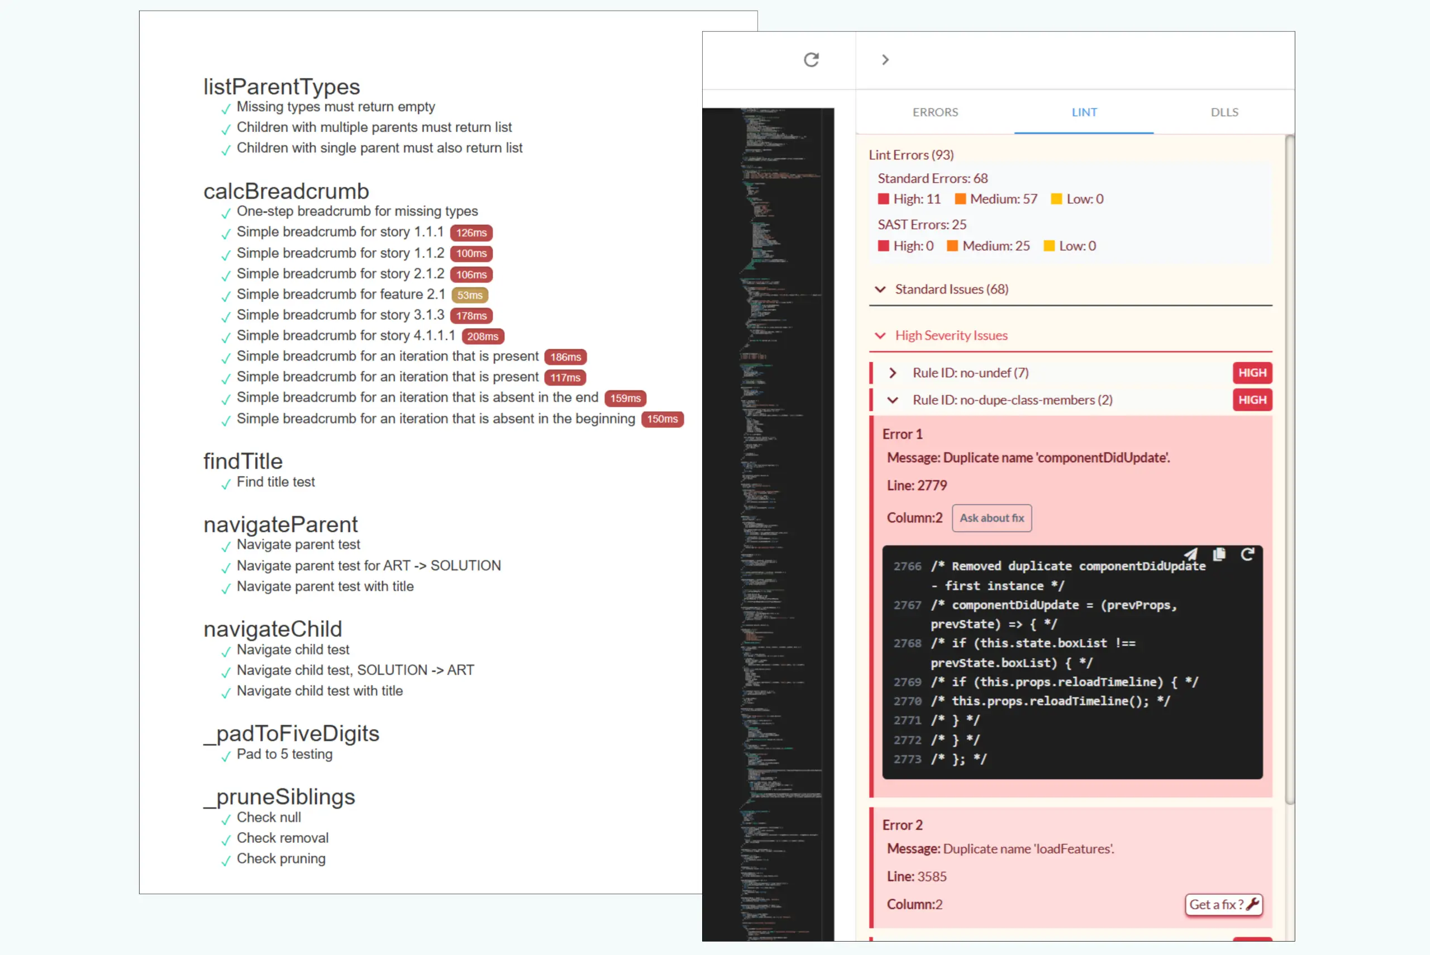Click the send paper-plane icon in code block

tap(1191, 554)
